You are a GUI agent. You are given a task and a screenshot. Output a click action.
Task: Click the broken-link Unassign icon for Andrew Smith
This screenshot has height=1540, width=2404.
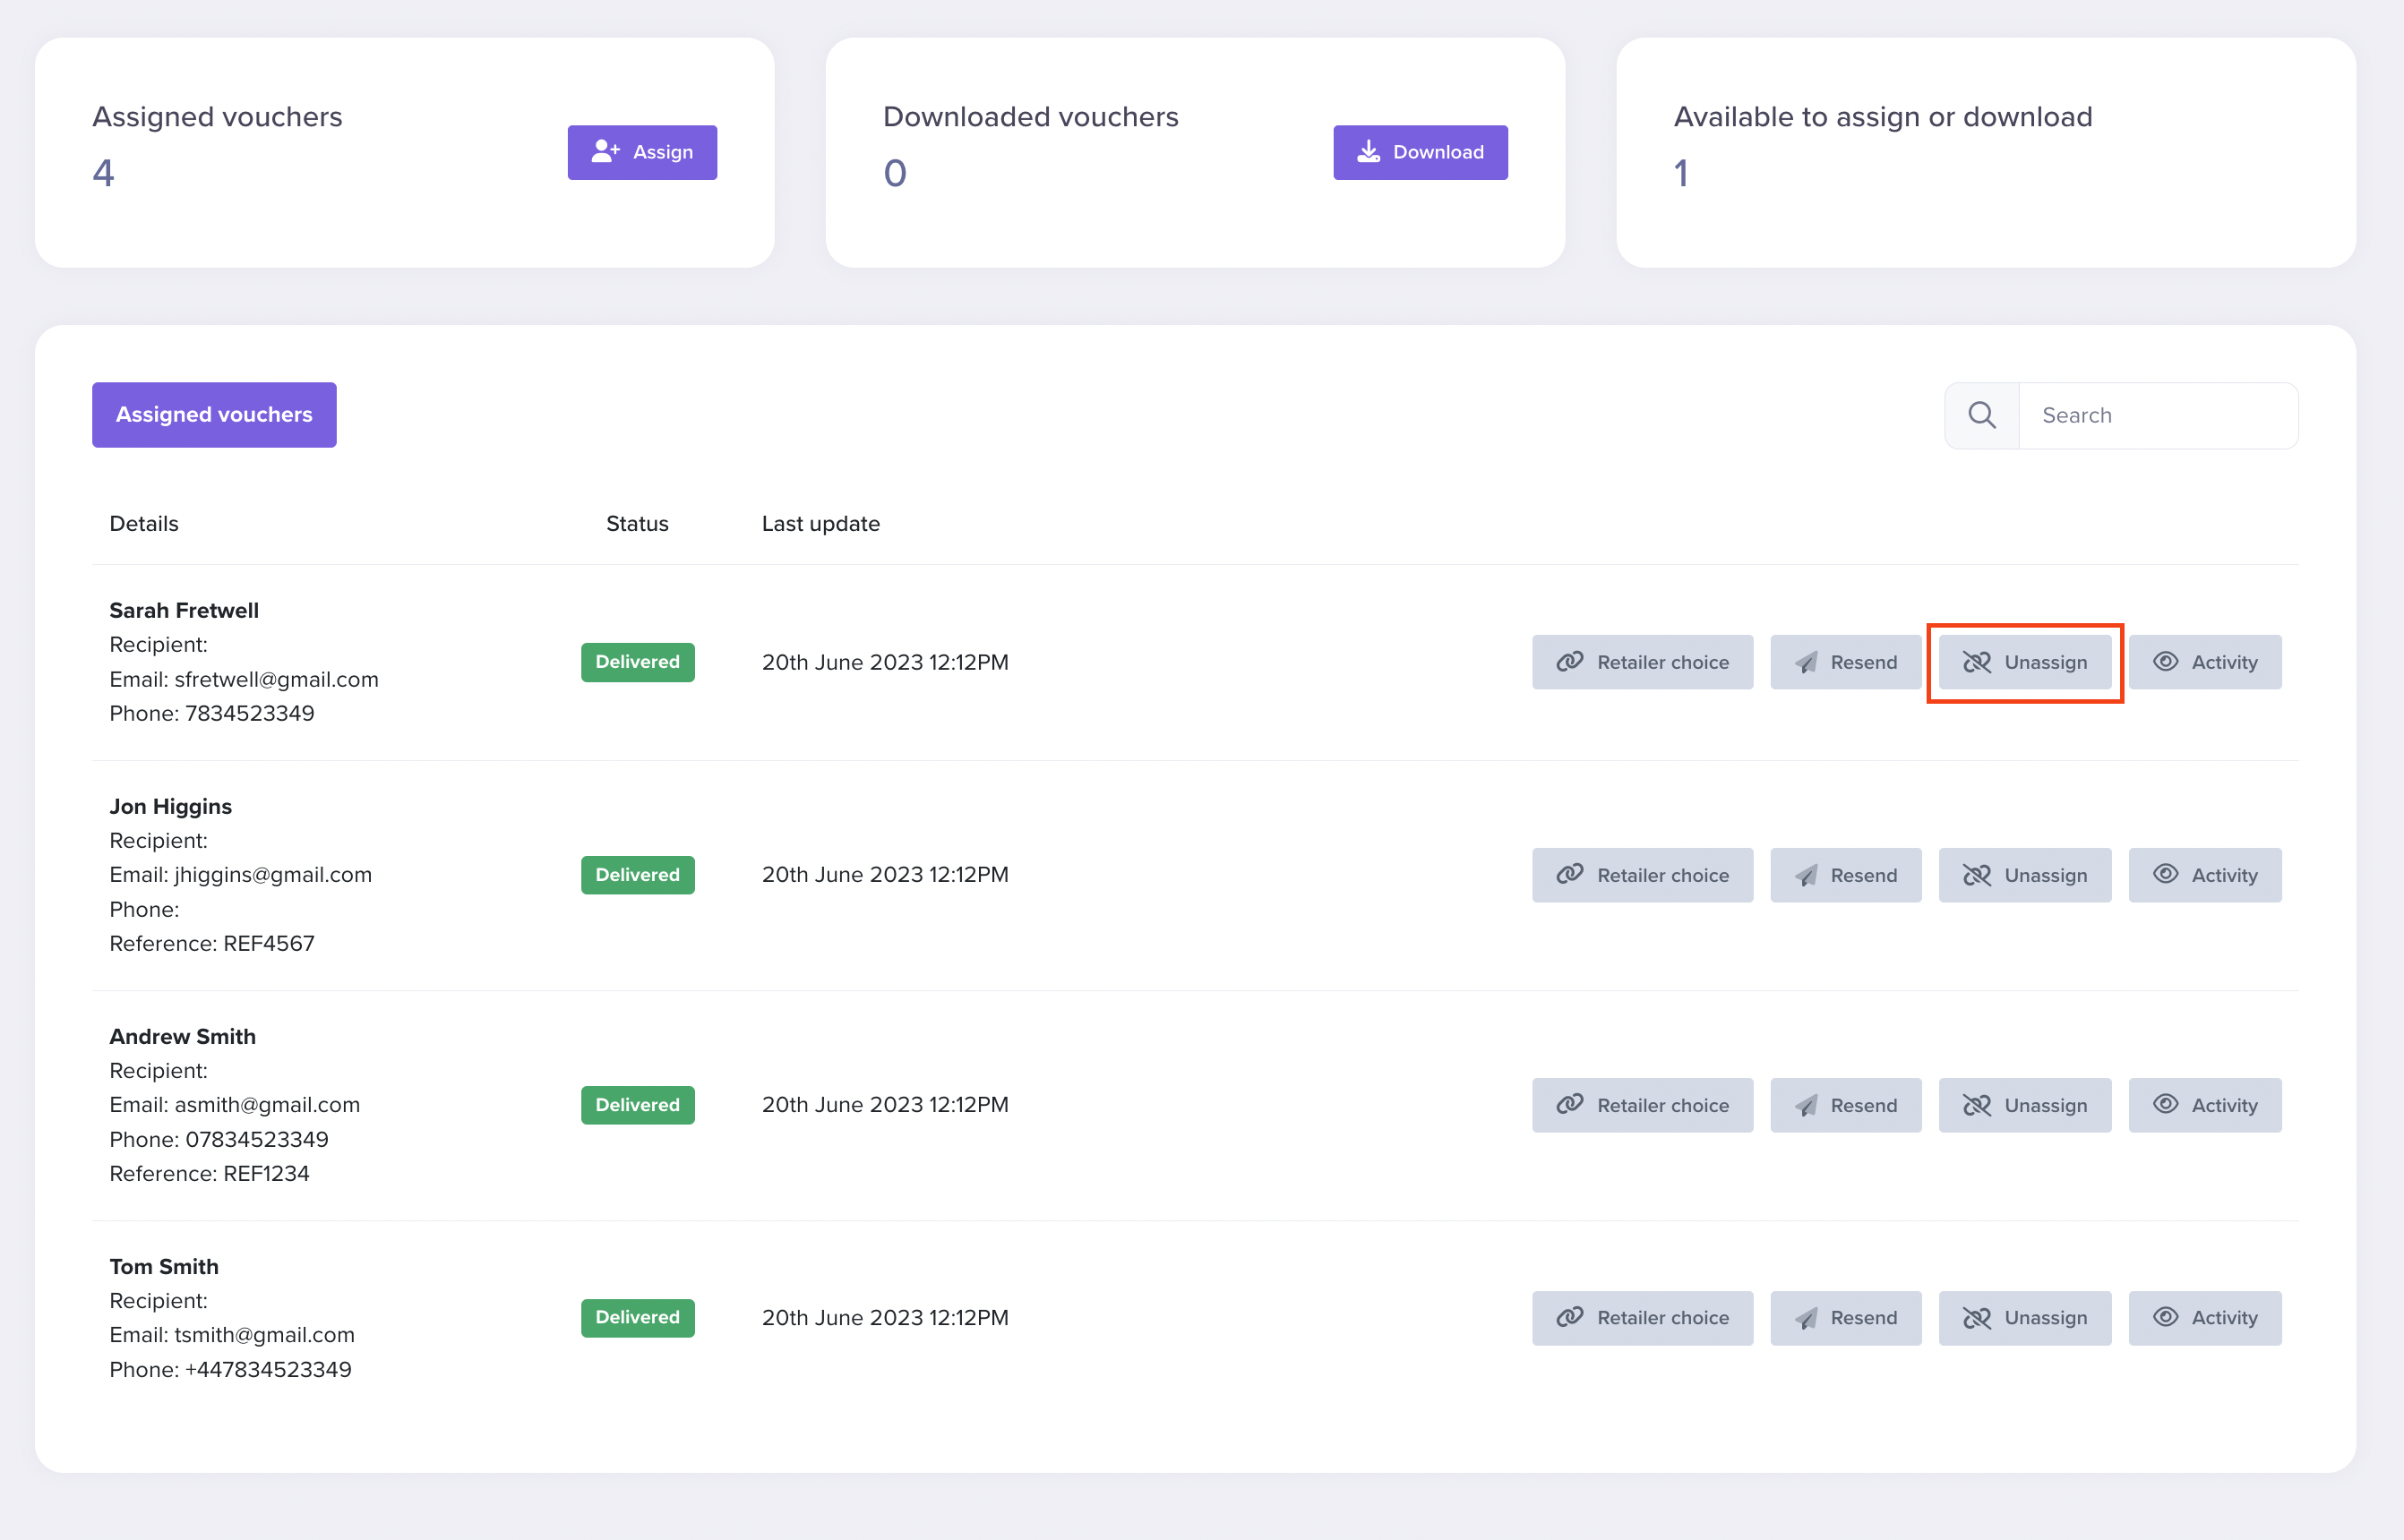coord(1978,1105)
